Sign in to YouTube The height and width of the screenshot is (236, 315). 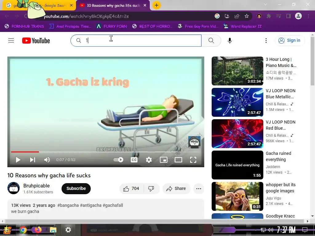289,41
